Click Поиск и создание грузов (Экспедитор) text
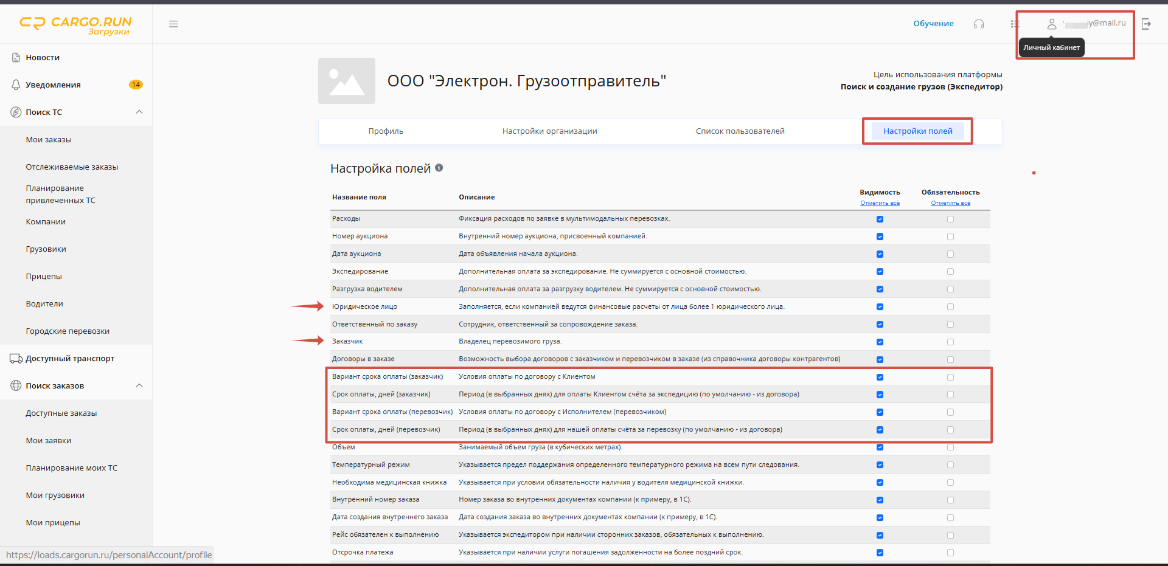1168x566 pixels. pos(922,86)
